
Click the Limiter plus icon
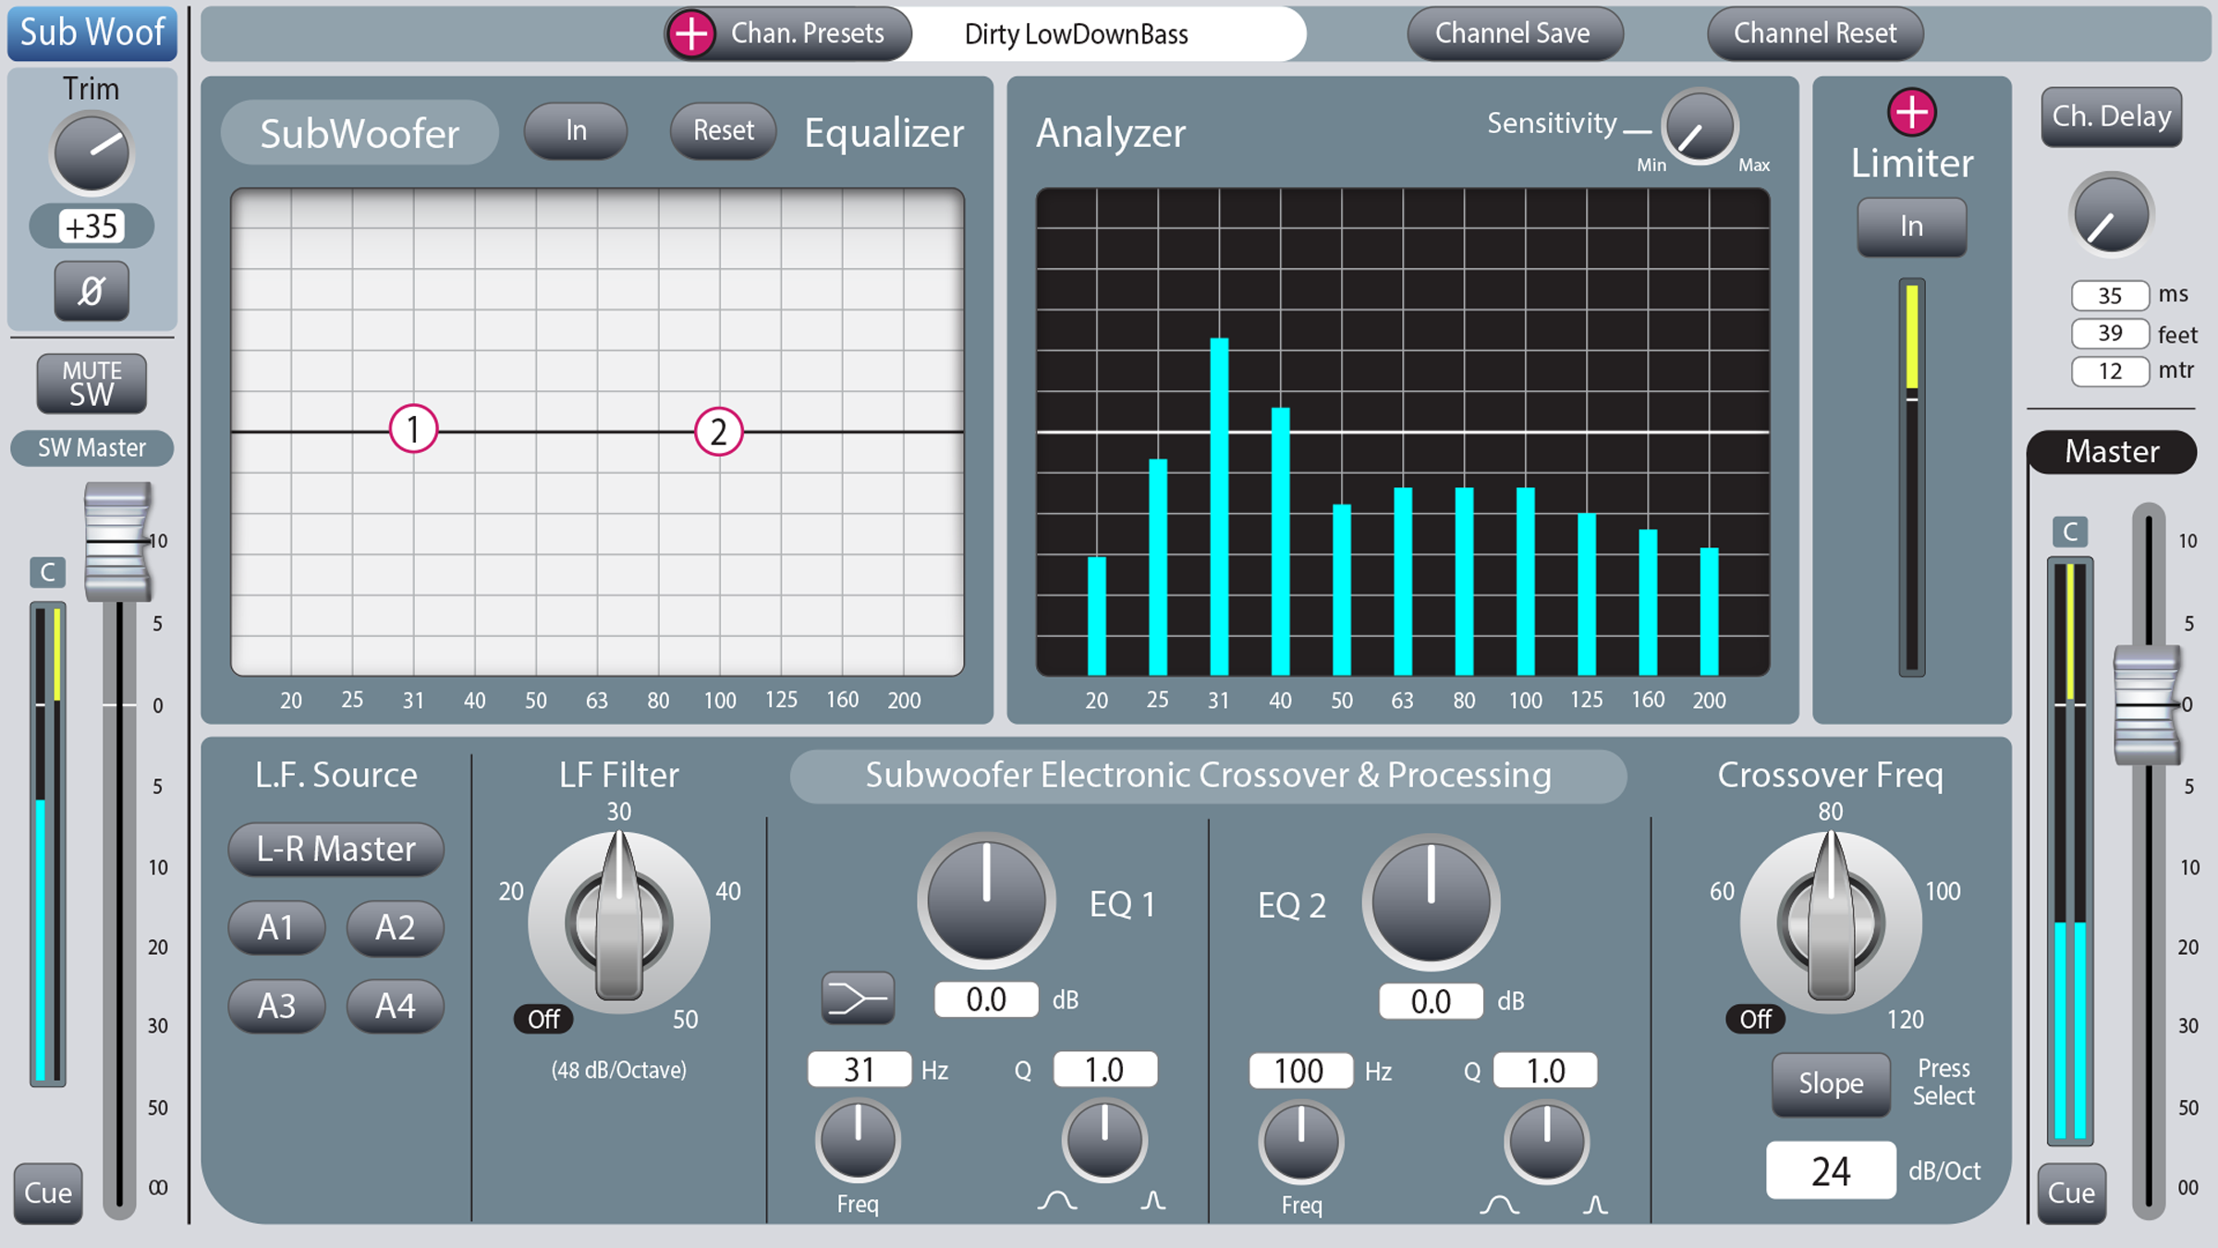coord(1911,113)
